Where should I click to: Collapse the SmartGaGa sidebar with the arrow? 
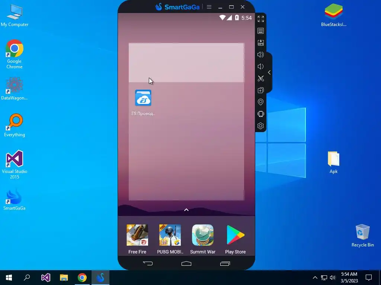[269, 72]
